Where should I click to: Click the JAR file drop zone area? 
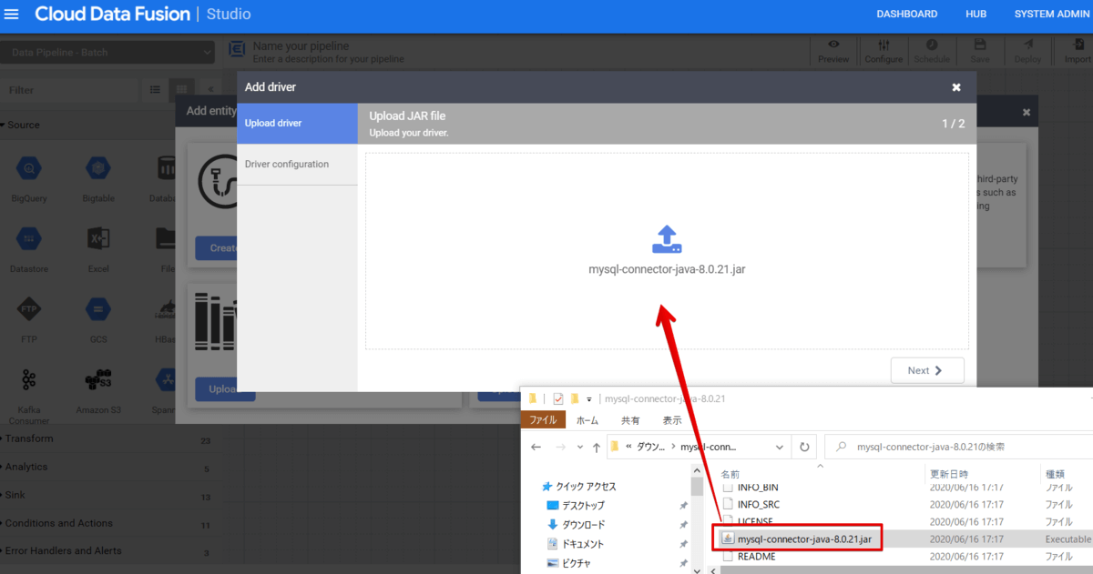[x=667, y=251]
